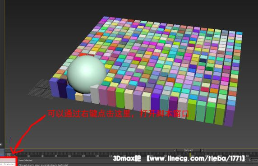Click the pink macro recorder line
The width and height of the screenshot is (258, 166).
(x=8, y=160)
